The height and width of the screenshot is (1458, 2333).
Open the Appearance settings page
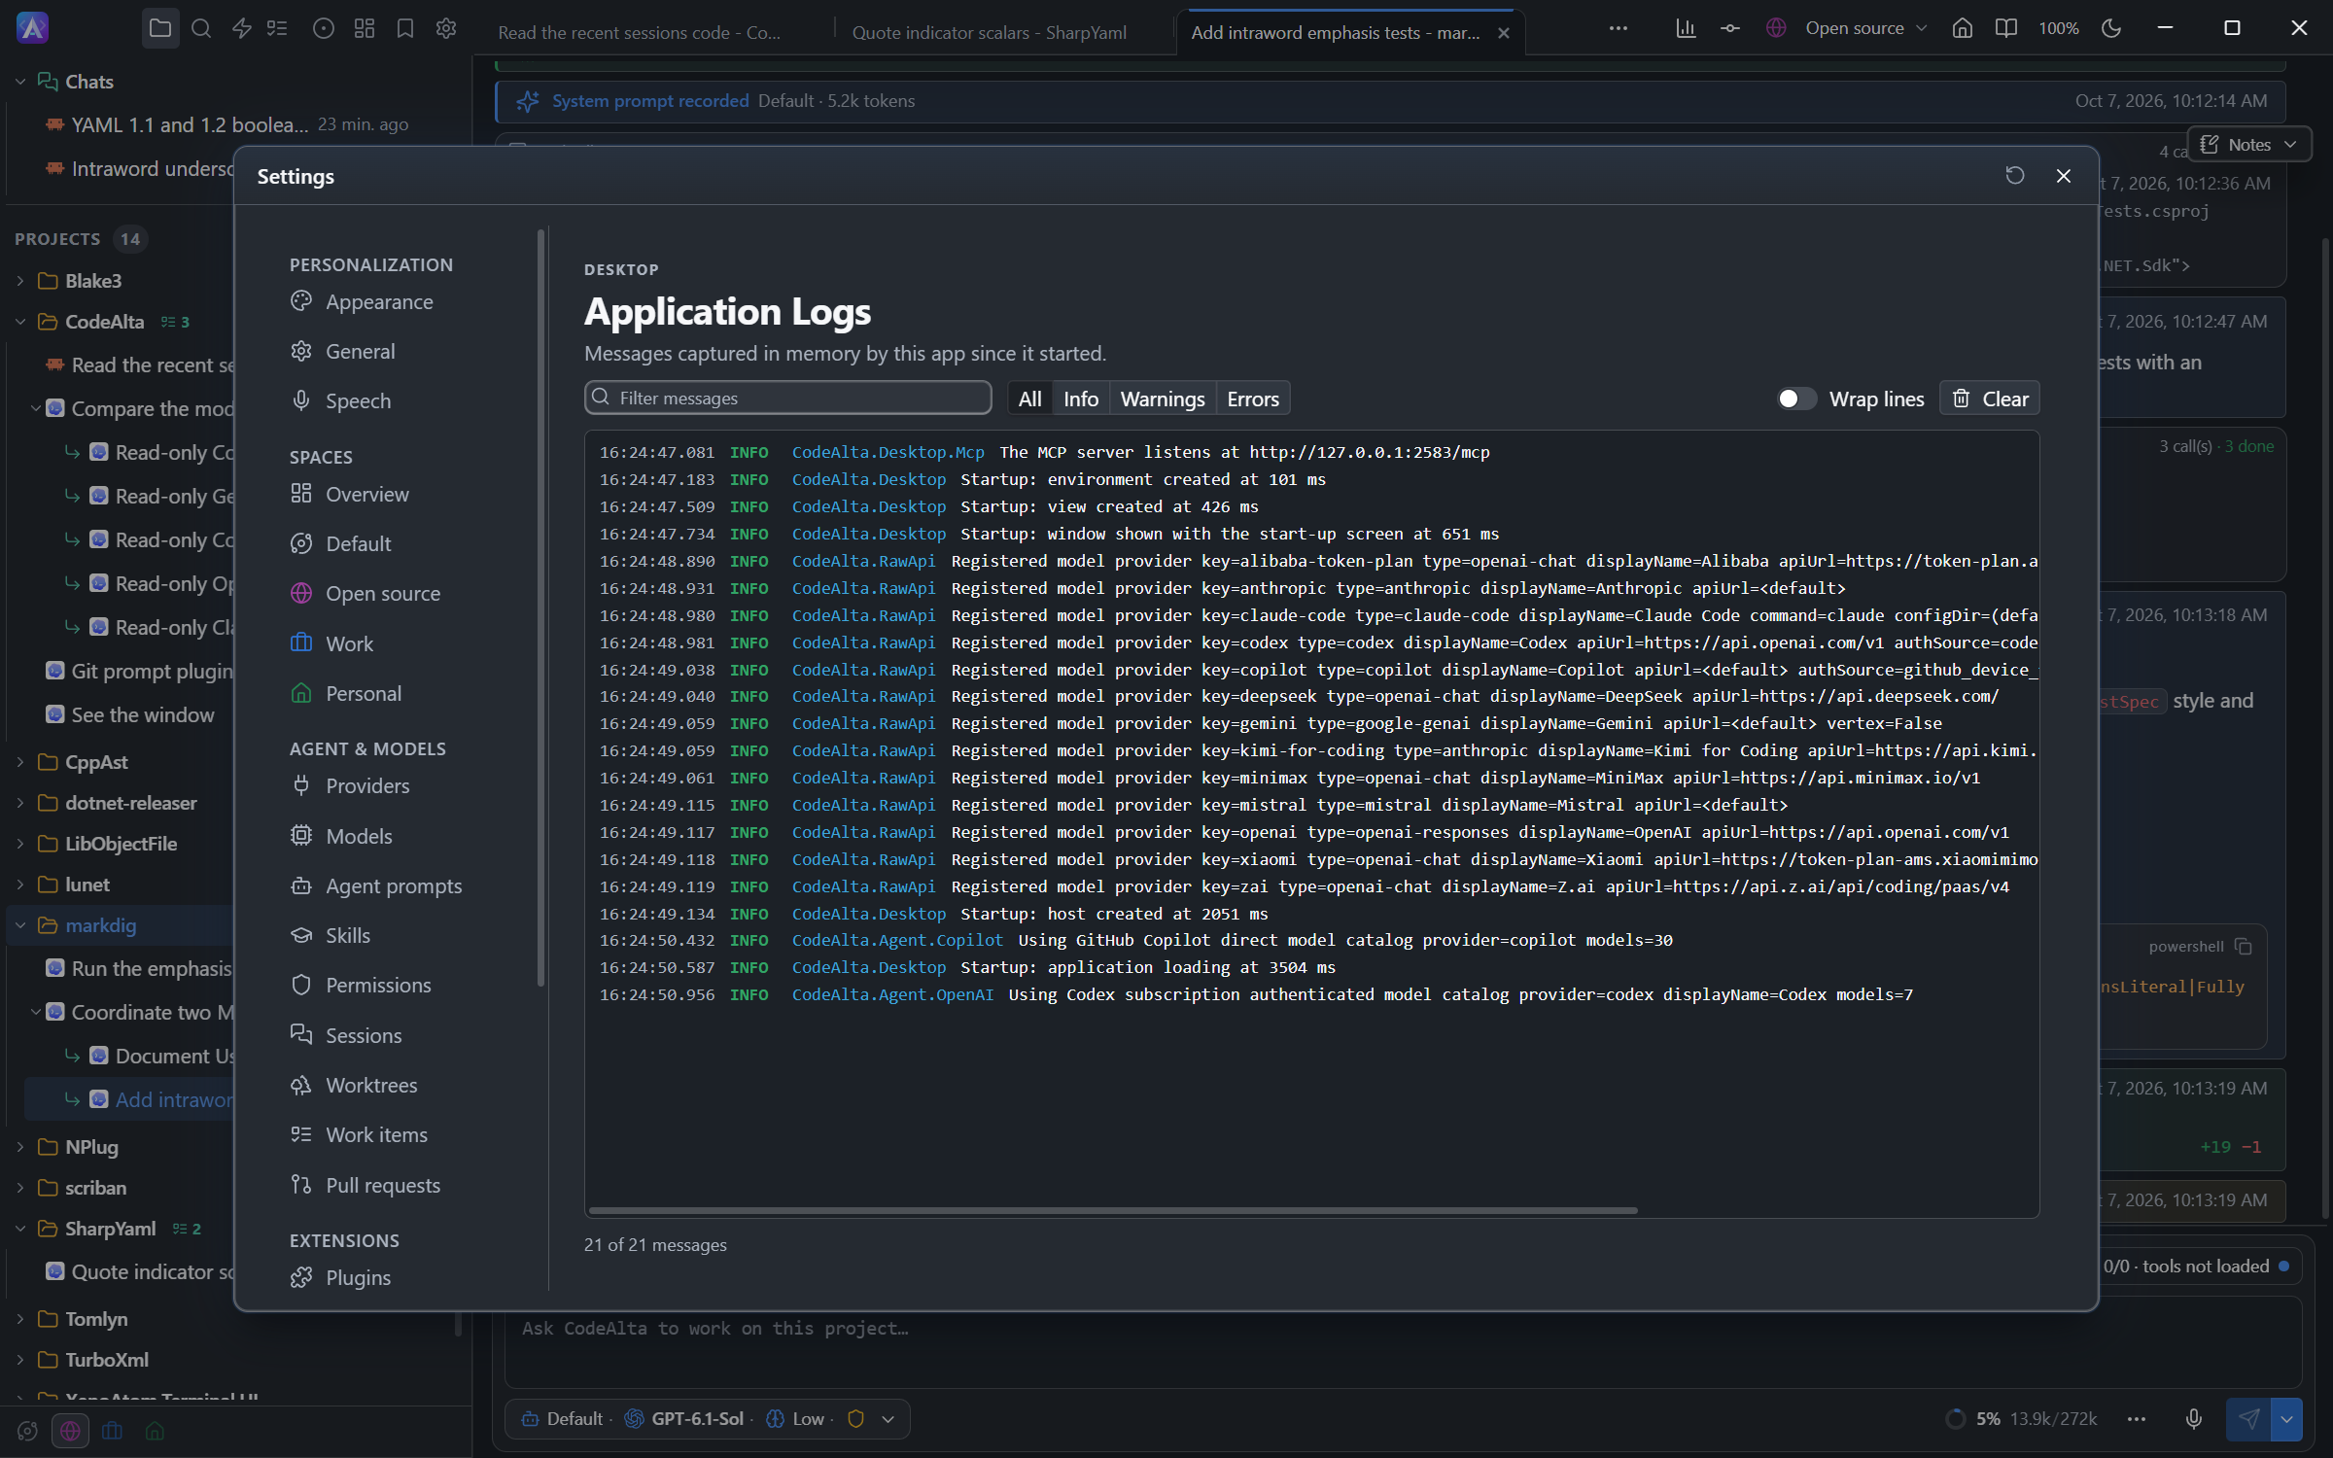pos(379,302)
